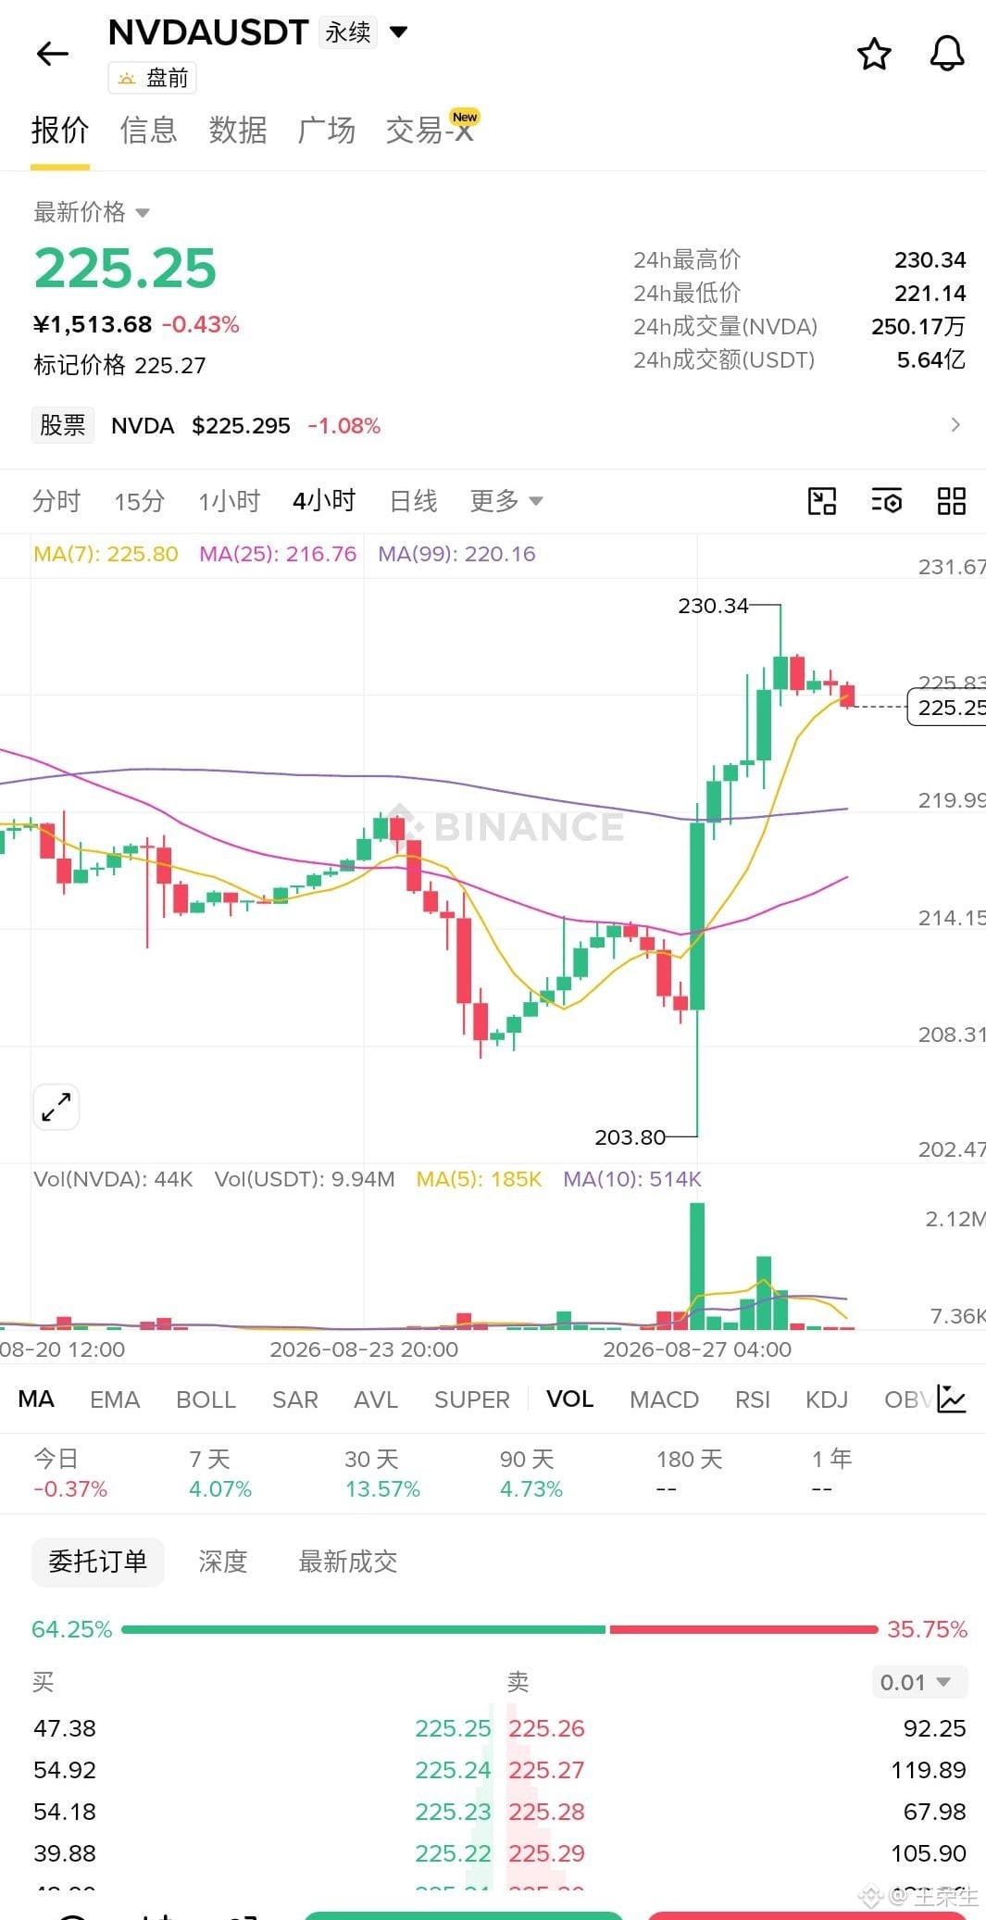Open the chart drawing tools icon

(x=822, y=501)
